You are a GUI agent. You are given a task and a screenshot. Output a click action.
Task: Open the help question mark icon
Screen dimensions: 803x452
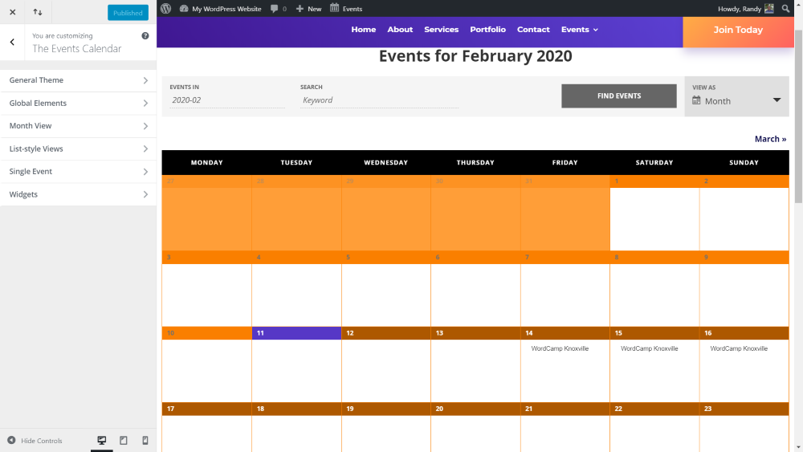145,36
